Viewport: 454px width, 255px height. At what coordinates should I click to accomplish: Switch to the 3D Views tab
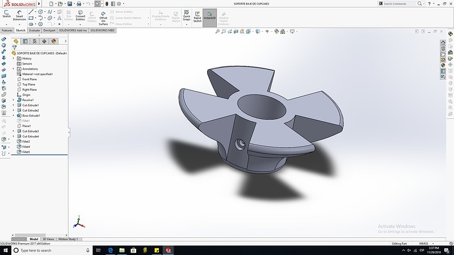[48, 239]
